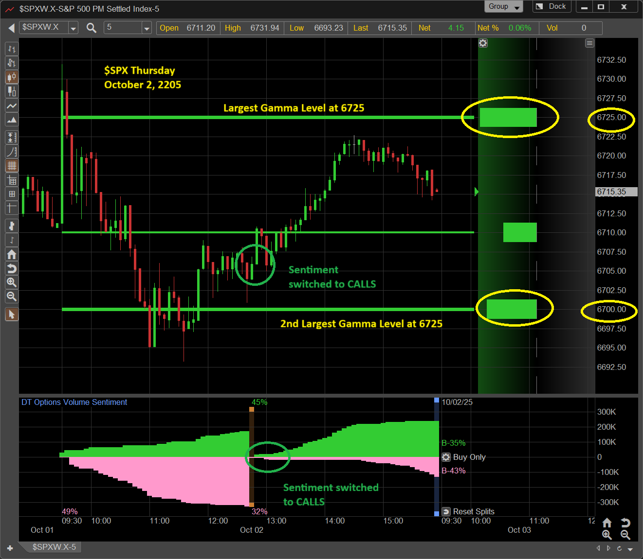
Task: Toggle the grid lines button
Action: tap(12, 166)
